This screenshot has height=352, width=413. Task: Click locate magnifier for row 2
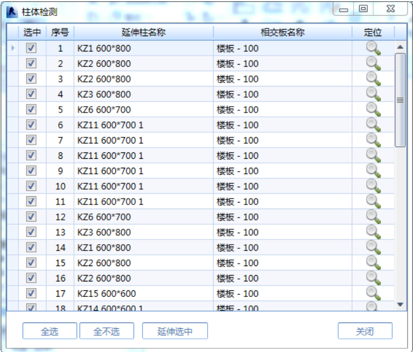(x=373, y=63)
